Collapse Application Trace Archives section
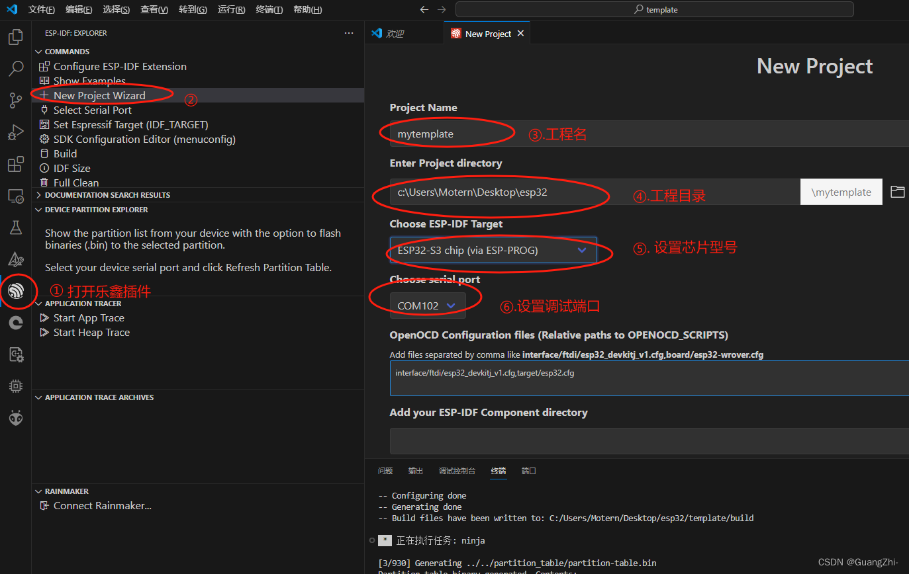The image size is (909, 574). [x=198, y=397]
